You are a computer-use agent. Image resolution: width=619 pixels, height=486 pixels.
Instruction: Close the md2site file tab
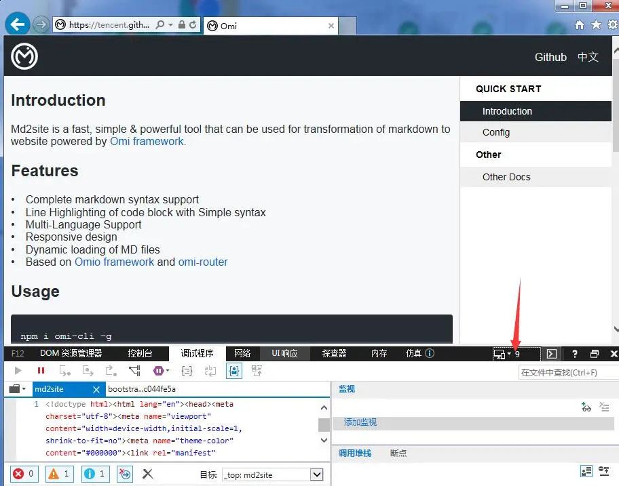point(96,390)
